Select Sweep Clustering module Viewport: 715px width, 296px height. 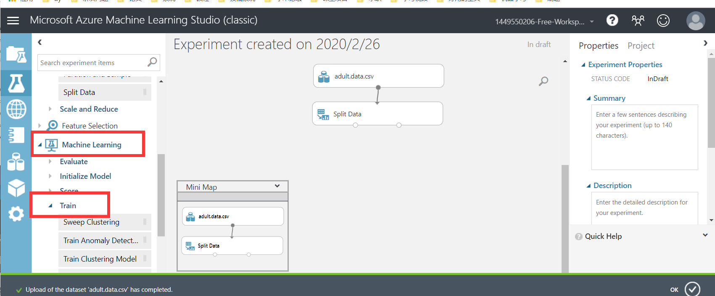click(105, 222)
